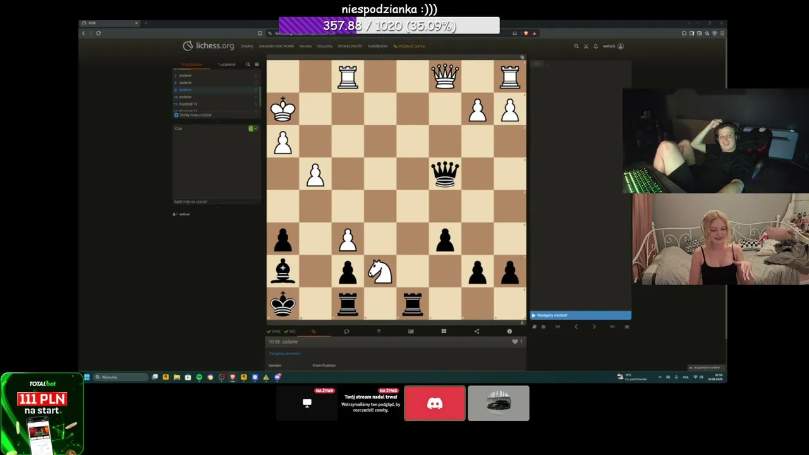Open the practice with computer target icon

point(543,327)
